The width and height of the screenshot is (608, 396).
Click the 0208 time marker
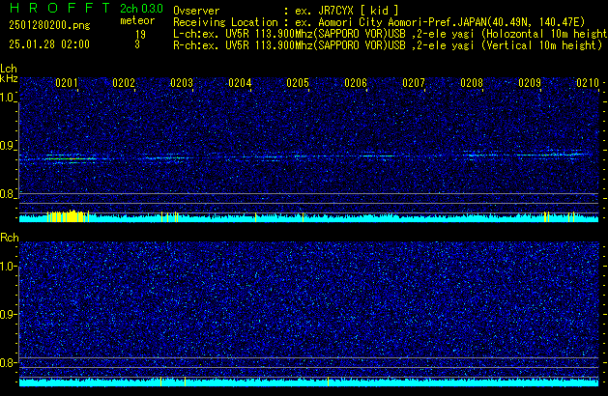472,83
